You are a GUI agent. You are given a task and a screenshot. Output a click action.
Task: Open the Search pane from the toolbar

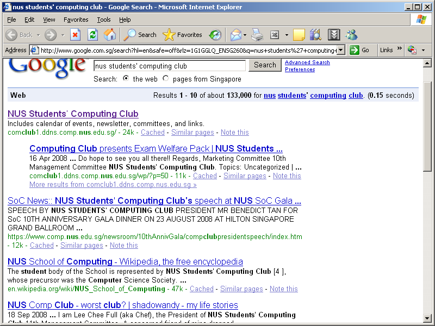click(140, 35)
